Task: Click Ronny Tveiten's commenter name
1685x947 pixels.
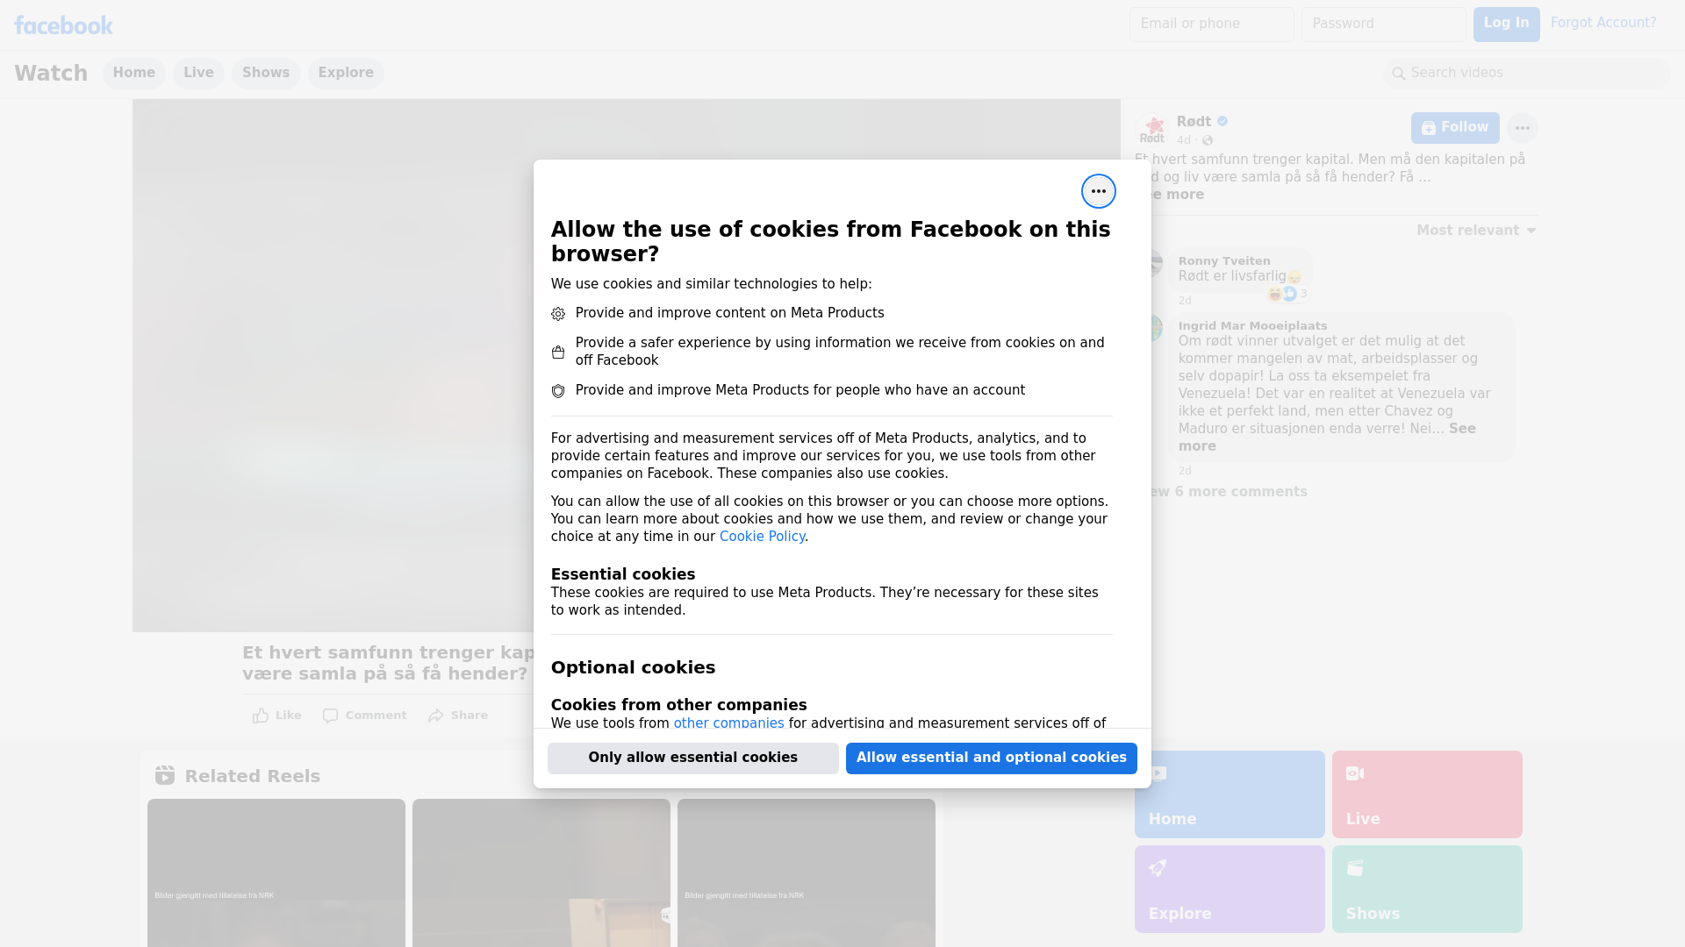Action: coord(1224,261)
